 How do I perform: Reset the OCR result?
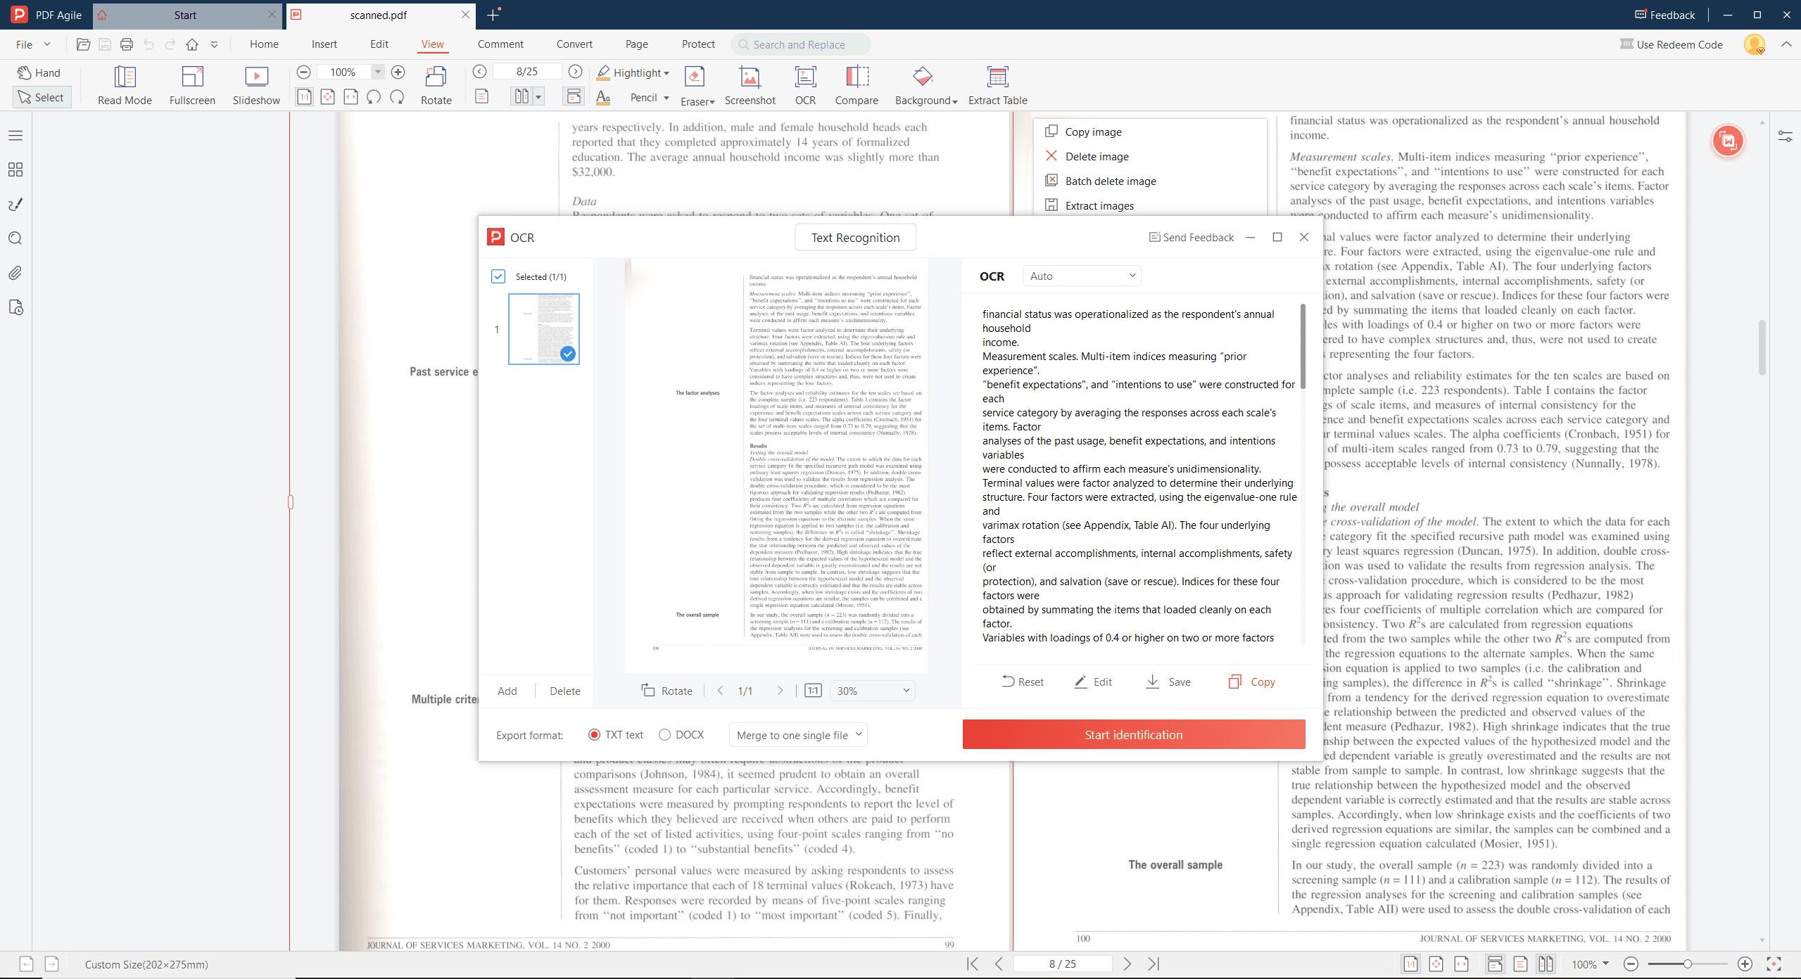tap(1022, 682)
